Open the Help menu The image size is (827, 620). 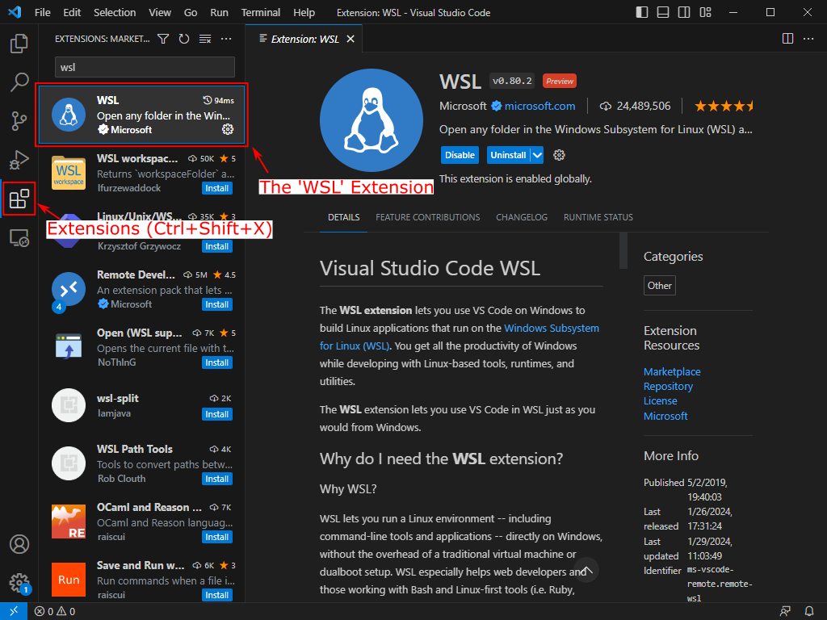point(304,12)
